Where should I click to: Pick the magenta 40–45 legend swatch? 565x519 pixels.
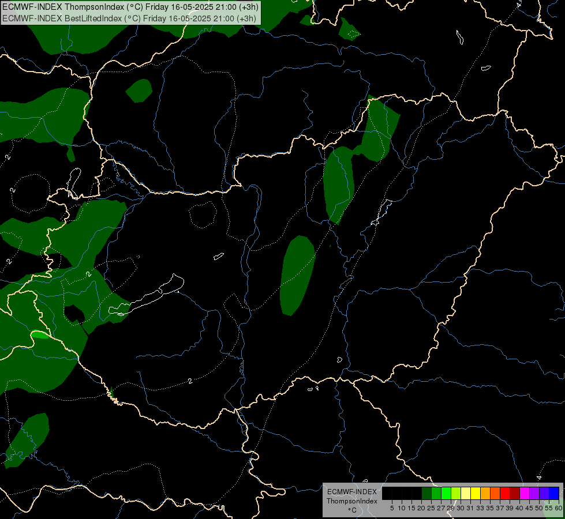(525, 493)
